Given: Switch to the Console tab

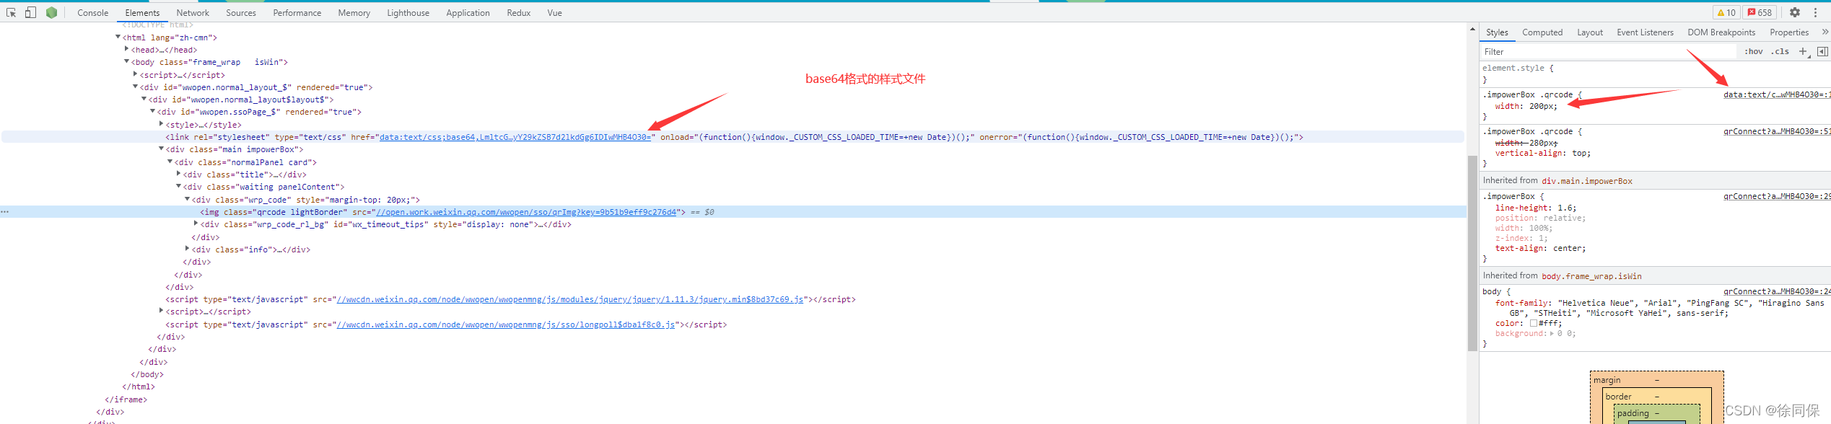Looking at the screenshot, I should pos(92,13).
